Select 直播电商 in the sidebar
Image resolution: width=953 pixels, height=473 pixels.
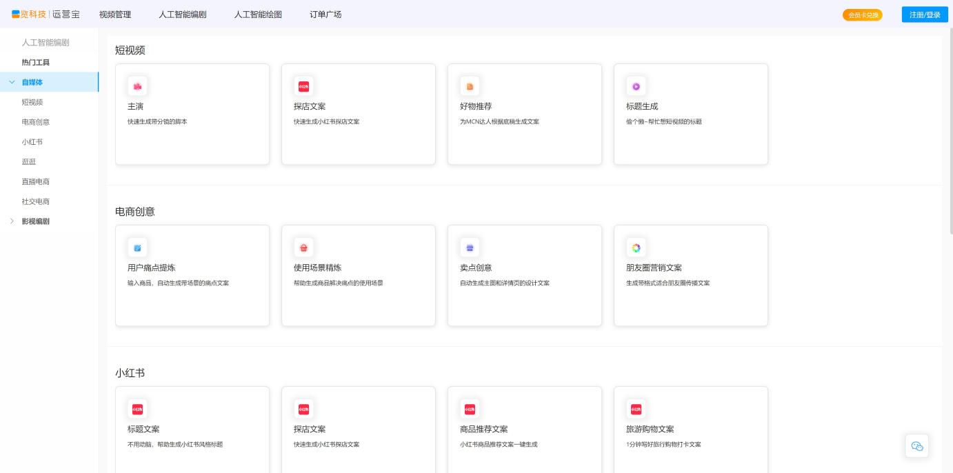pyautogui.click(x=36, y=182)
